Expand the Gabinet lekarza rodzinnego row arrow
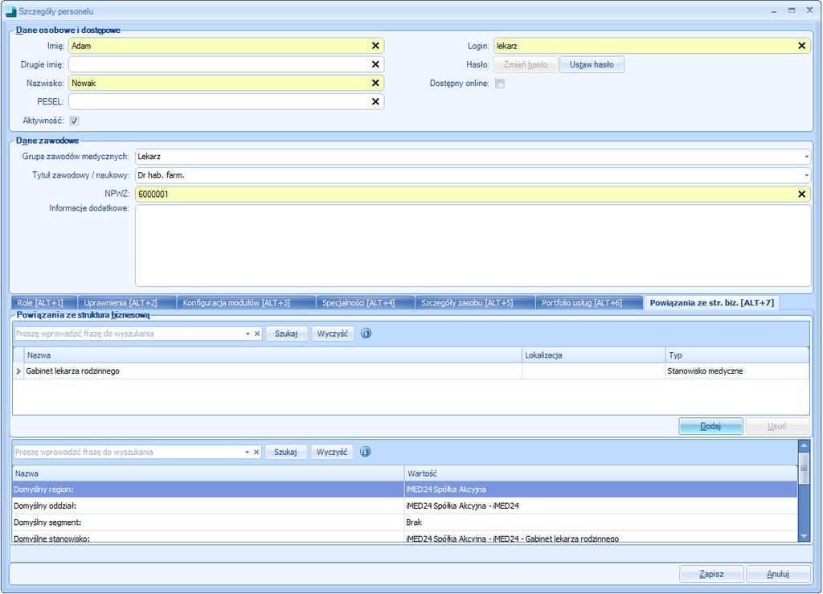 [x=18, y=371]
